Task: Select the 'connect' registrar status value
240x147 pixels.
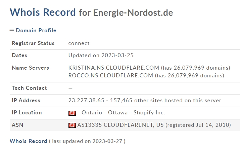Action: (79, 43)
